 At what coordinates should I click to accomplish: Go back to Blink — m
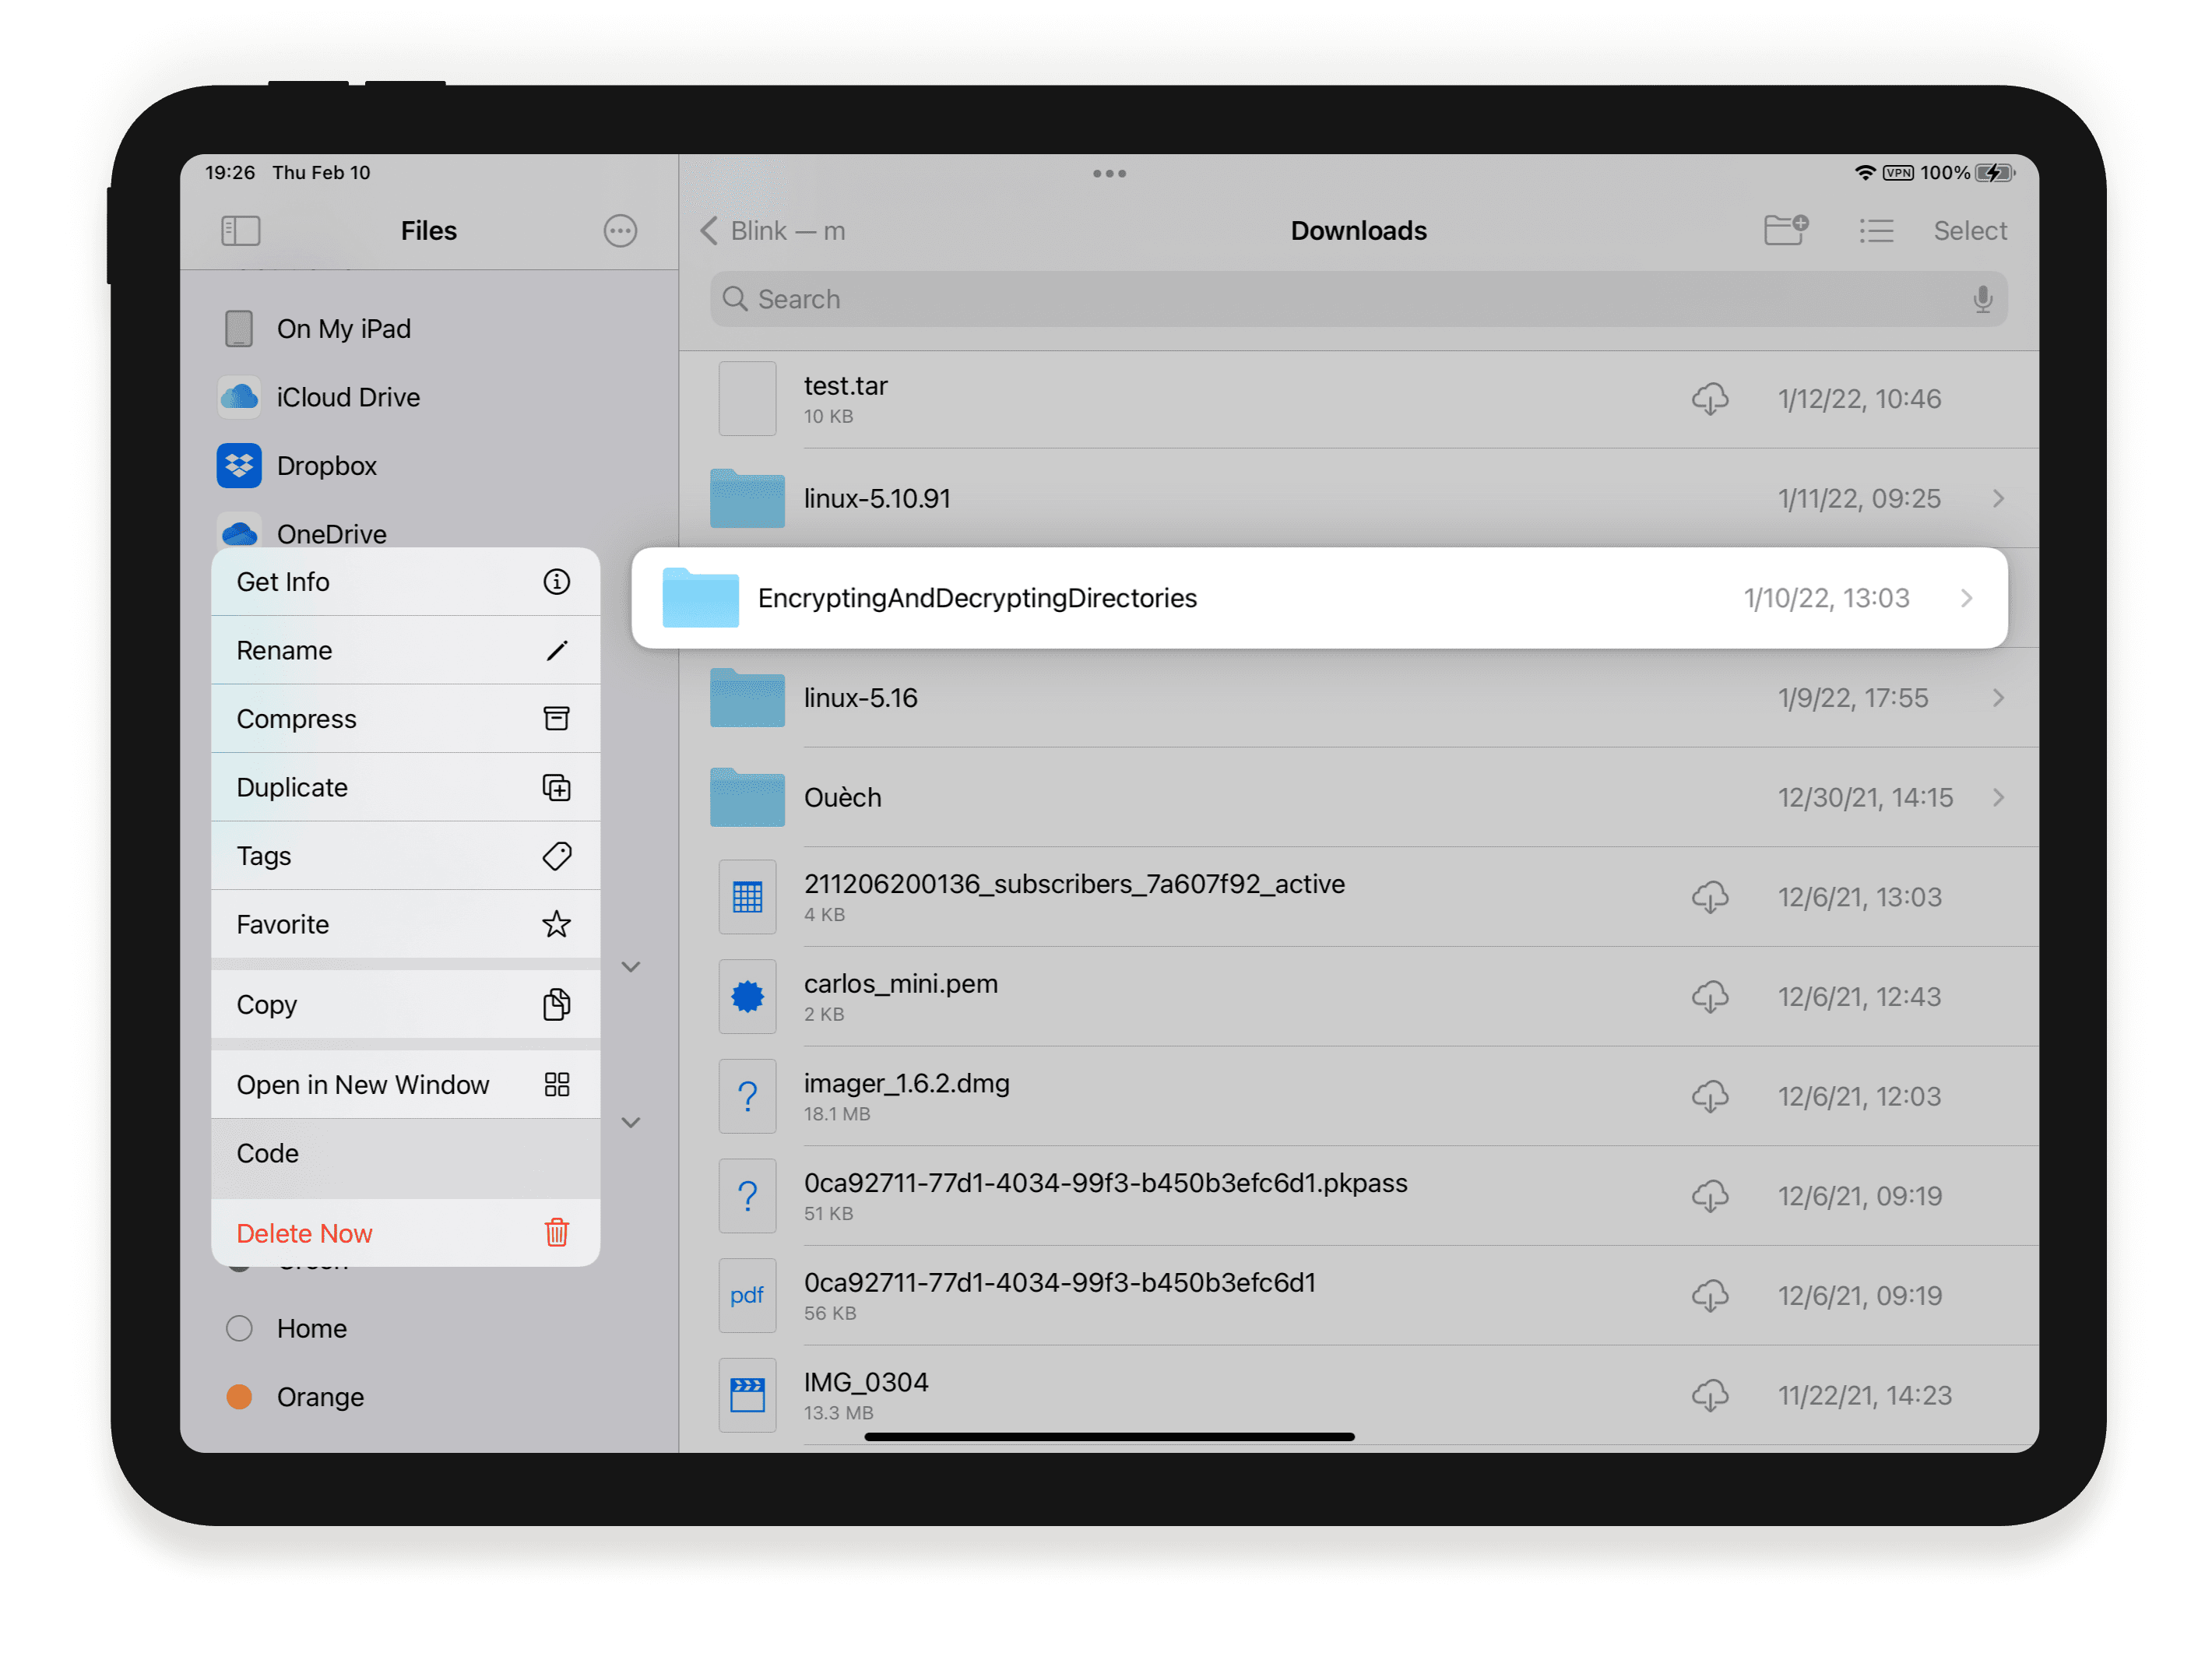772,231
